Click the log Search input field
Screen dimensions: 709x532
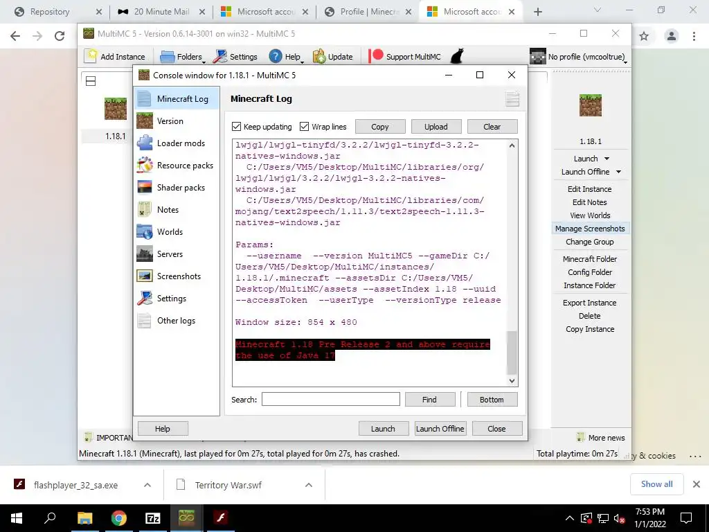point(330,399)
